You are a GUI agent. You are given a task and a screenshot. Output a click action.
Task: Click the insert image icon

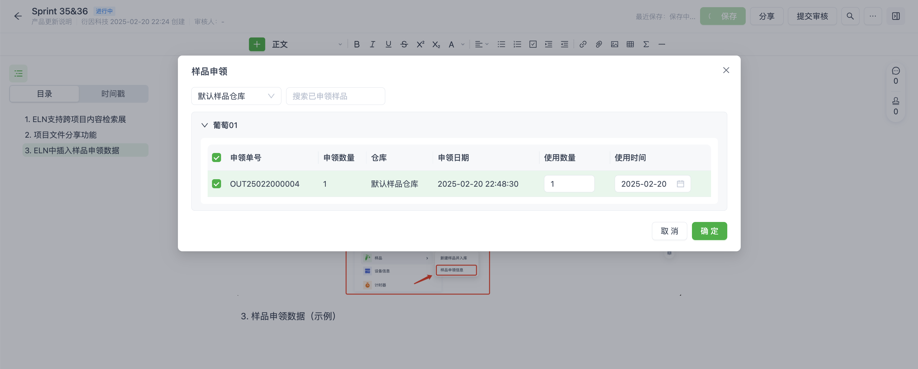click(x=614, y=44)
